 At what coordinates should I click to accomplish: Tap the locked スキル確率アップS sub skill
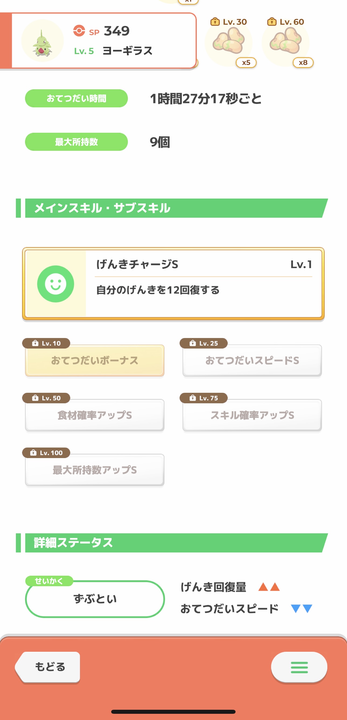click(252, 415)
